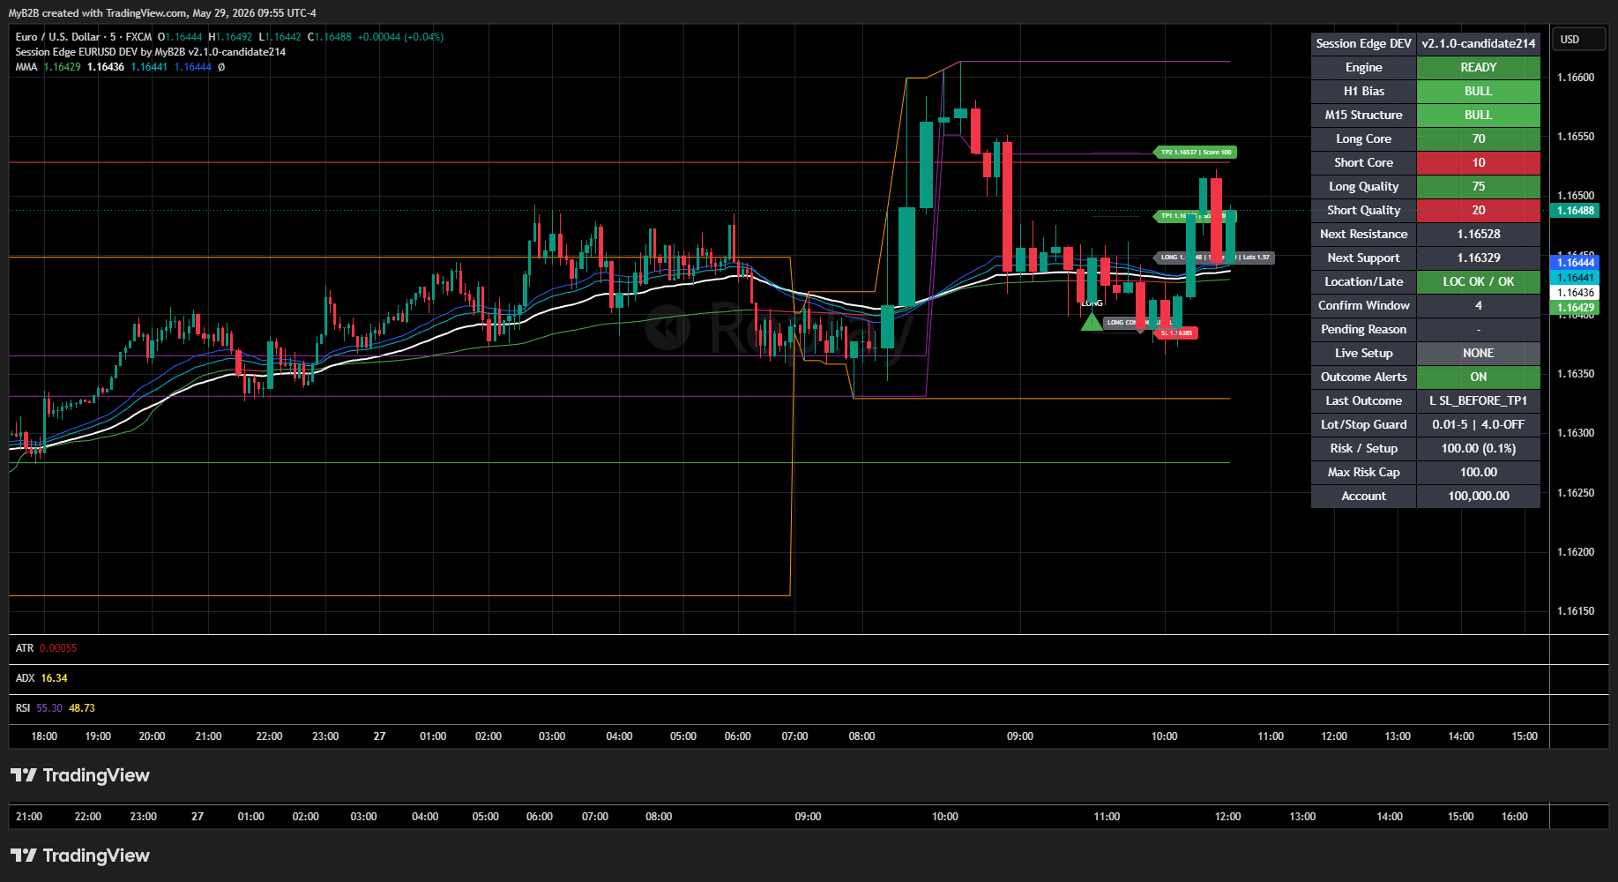The image size is (1618, 882).
Task: Click the MMA indicator legend line
Action: click(120, 67)
